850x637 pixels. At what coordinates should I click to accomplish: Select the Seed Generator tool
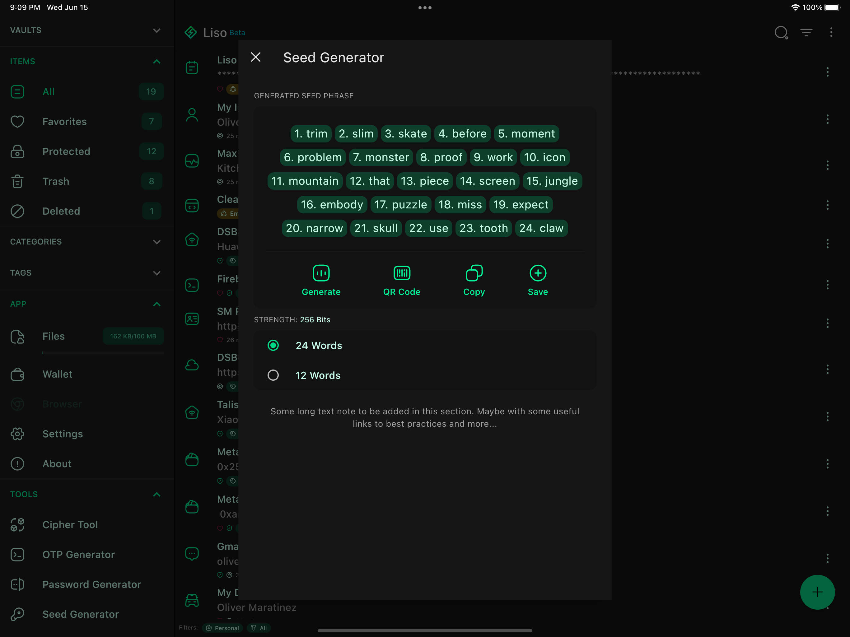pos(80,614)
